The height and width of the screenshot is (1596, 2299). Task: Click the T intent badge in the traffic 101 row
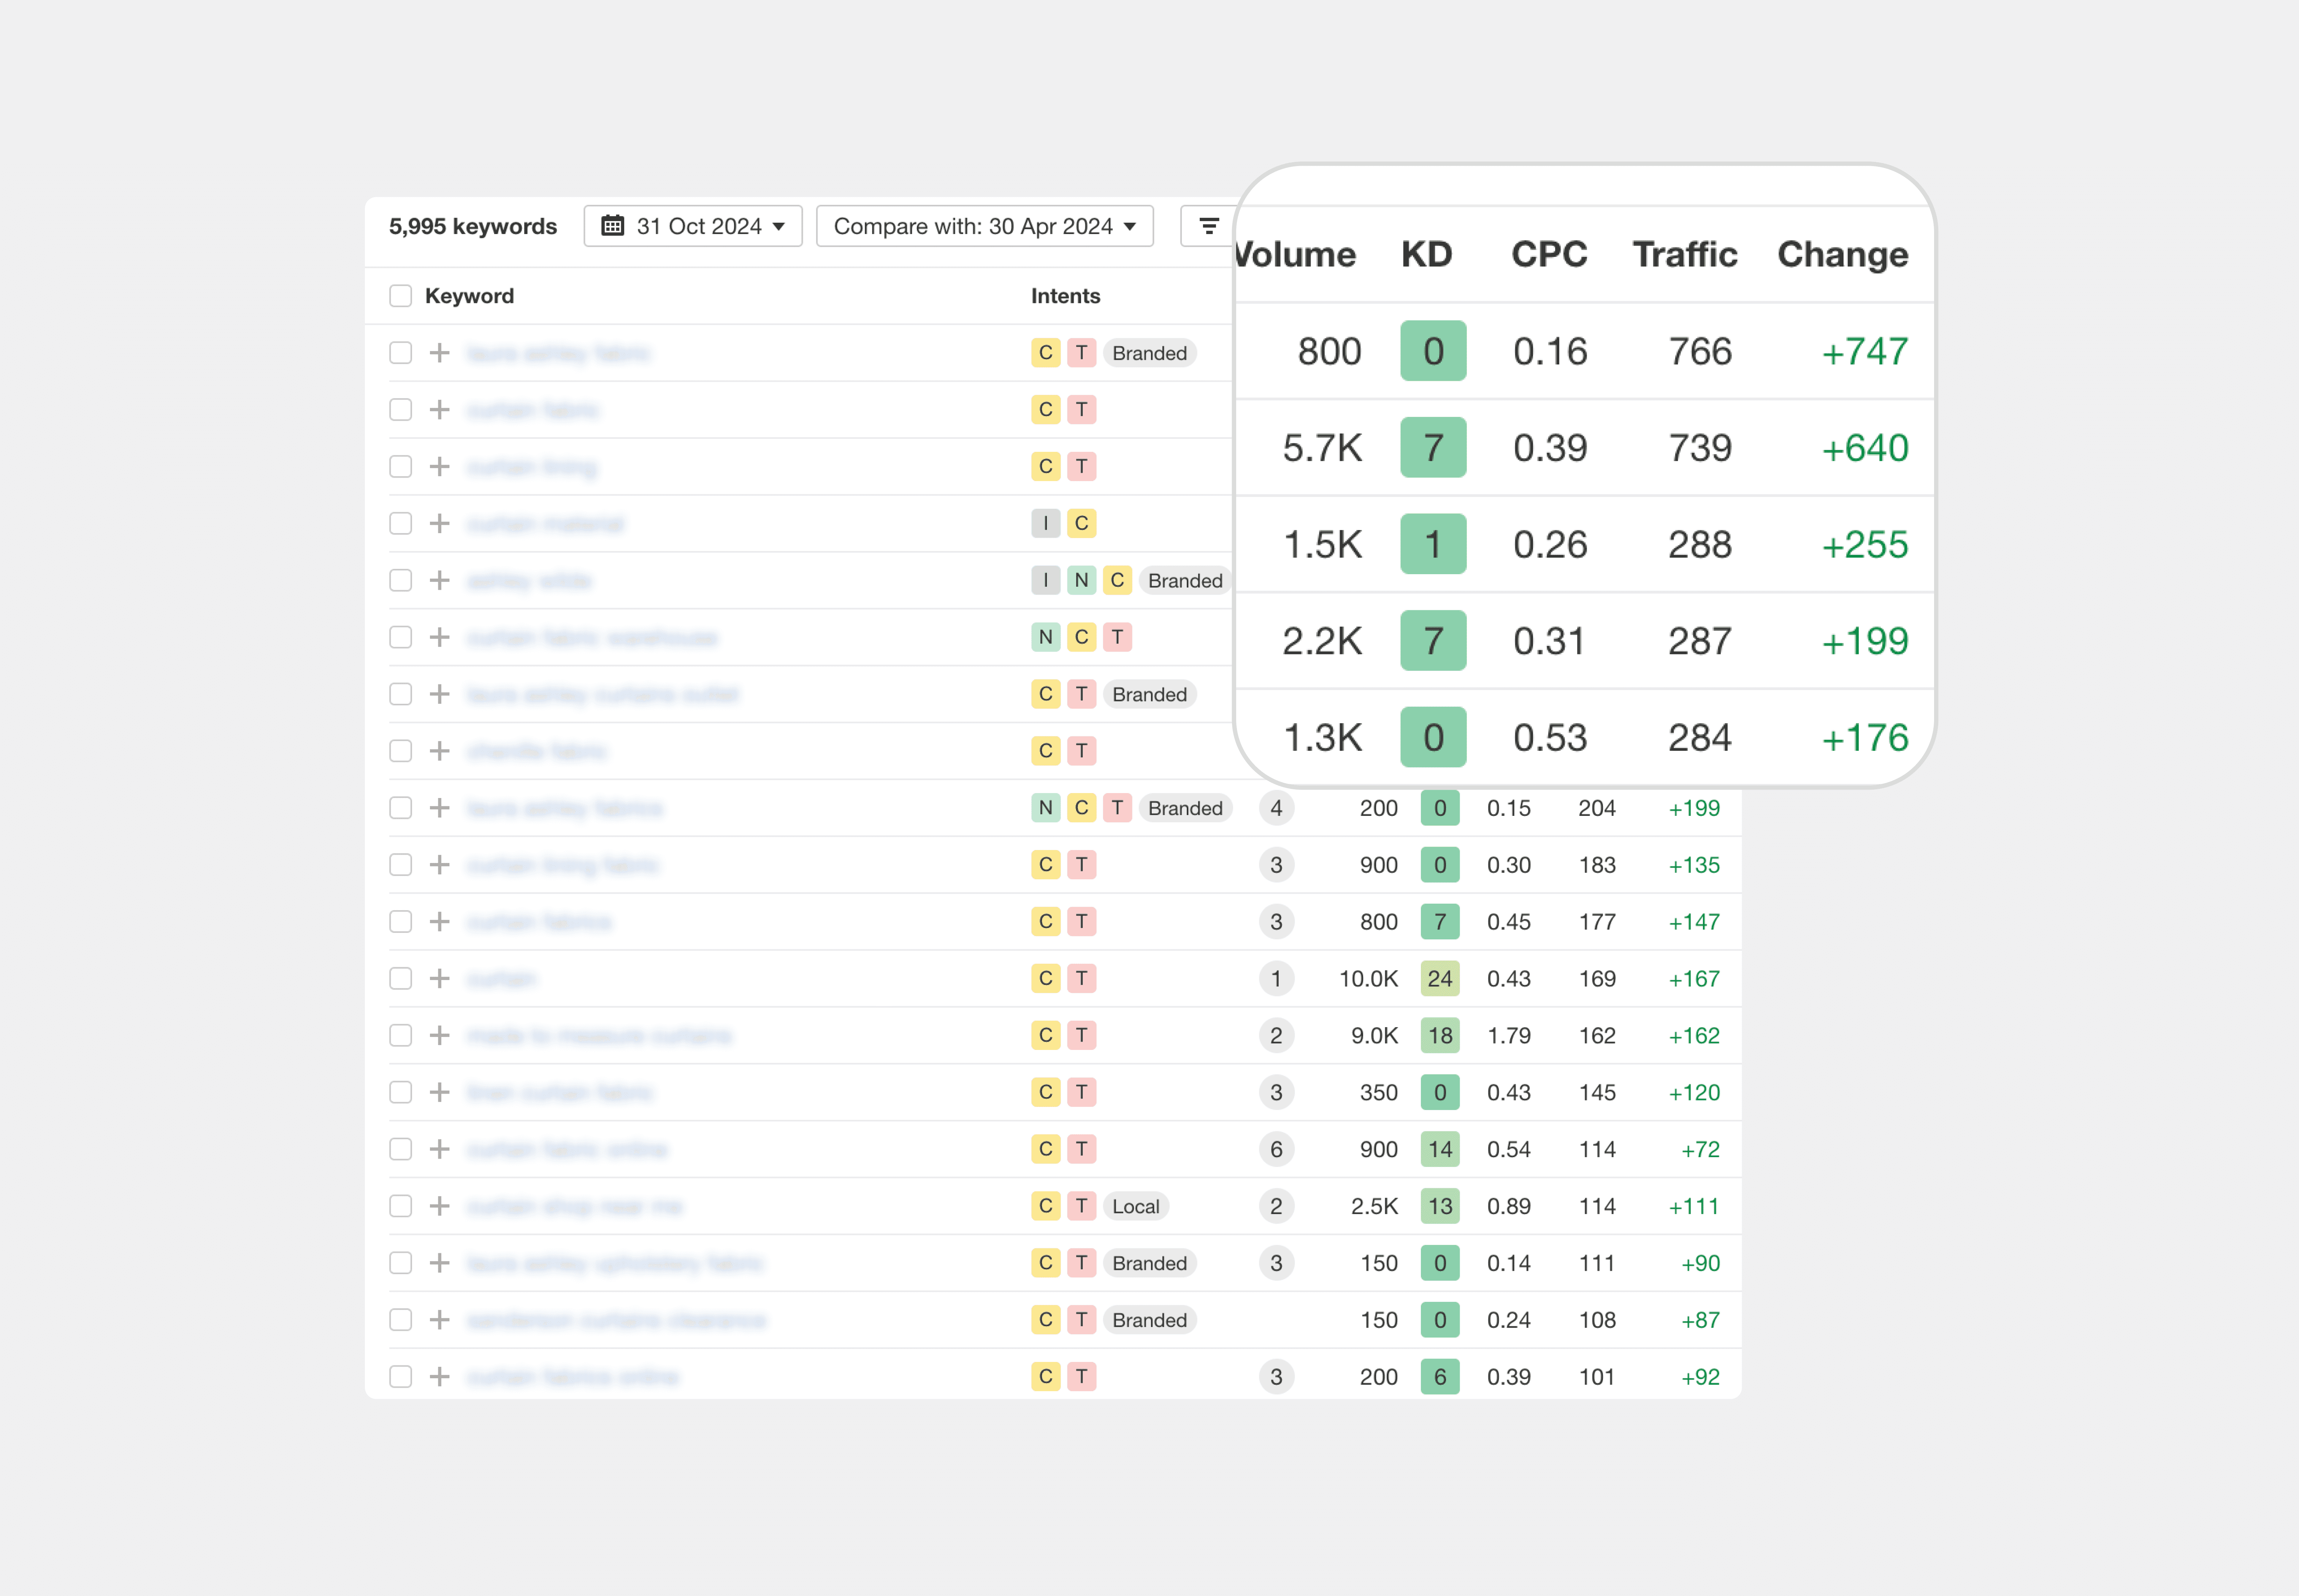click(x=1081, y=1377)
